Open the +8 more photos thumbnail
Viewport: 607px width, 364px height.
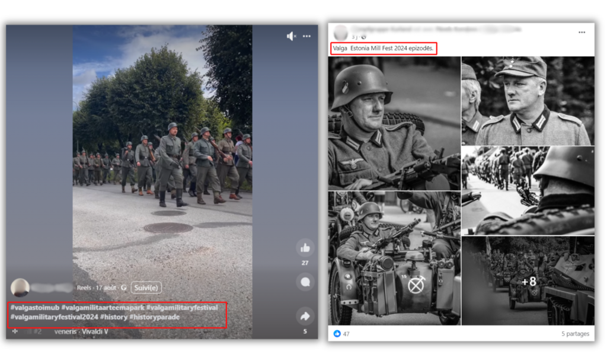pyautogui.click(x=528, y=280)
